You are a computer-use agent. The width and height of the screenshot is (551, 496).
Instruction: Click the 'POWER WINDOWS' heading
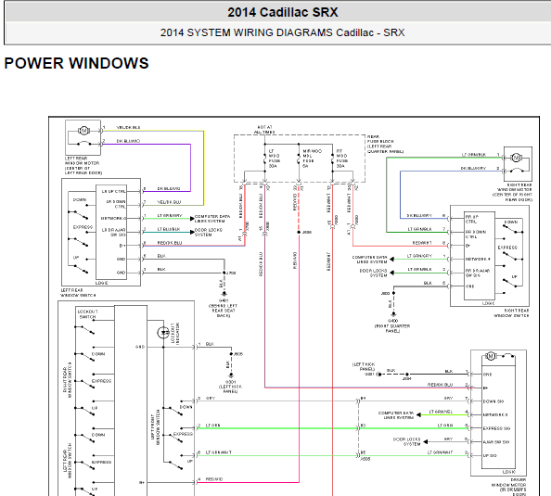tap(76, 63)
